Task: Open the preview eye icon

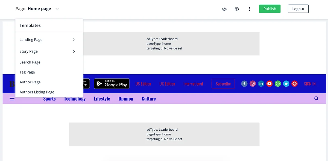Action: pos(224,9)
